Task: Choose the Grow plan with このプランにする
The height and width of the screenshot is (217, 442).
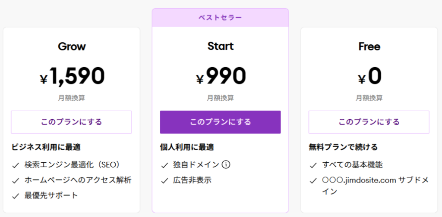Action: click(71, 122)
